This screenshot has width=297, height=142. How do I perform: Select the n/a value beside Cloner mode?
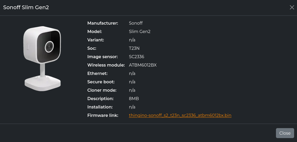point(132,90)
